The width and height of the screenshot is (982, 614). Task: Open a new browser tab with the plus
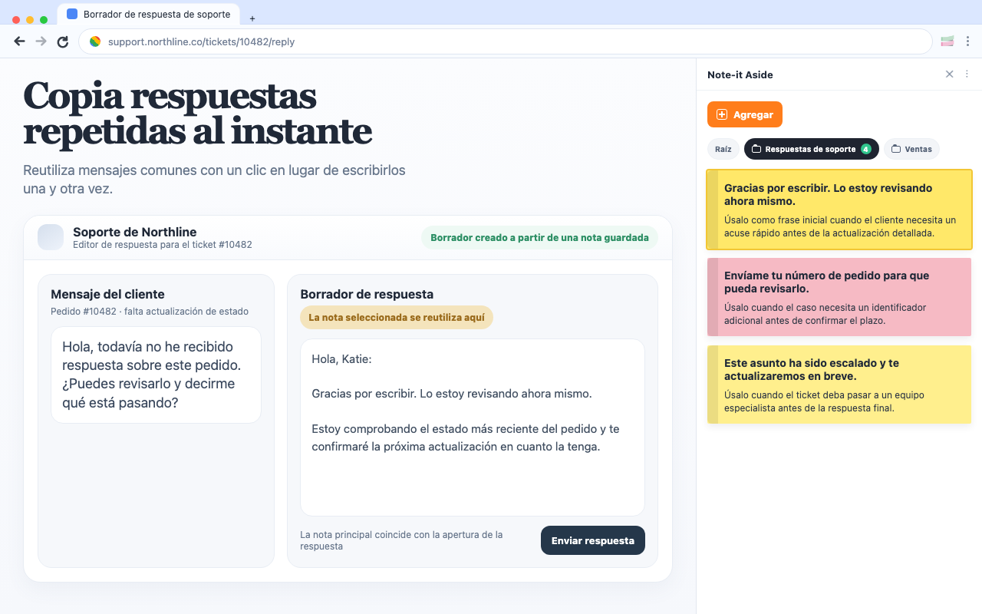tap(252, 18)
